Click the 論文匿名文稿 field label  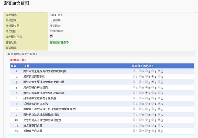click(14, 37)
